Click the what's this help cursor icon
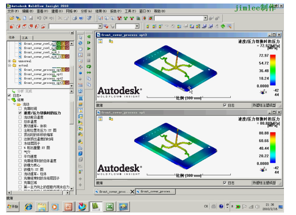Viewport: 296px width, 215px height. pyautogui.click(x=89, y=18)
